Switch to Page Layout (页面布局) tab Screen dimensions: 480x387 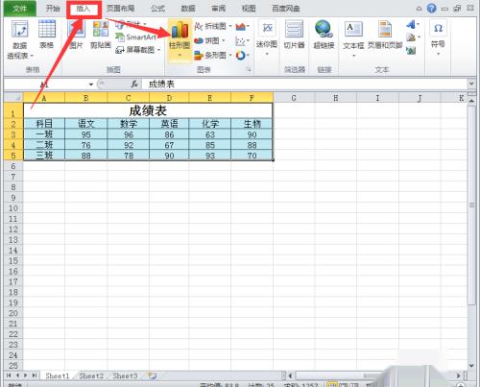[x=121, y=9]
